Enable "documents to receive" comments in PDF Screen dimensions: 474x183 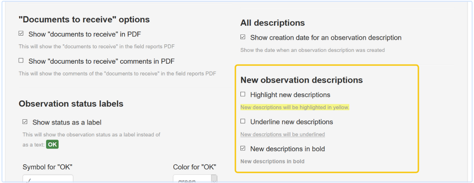(x=21, y=61)
